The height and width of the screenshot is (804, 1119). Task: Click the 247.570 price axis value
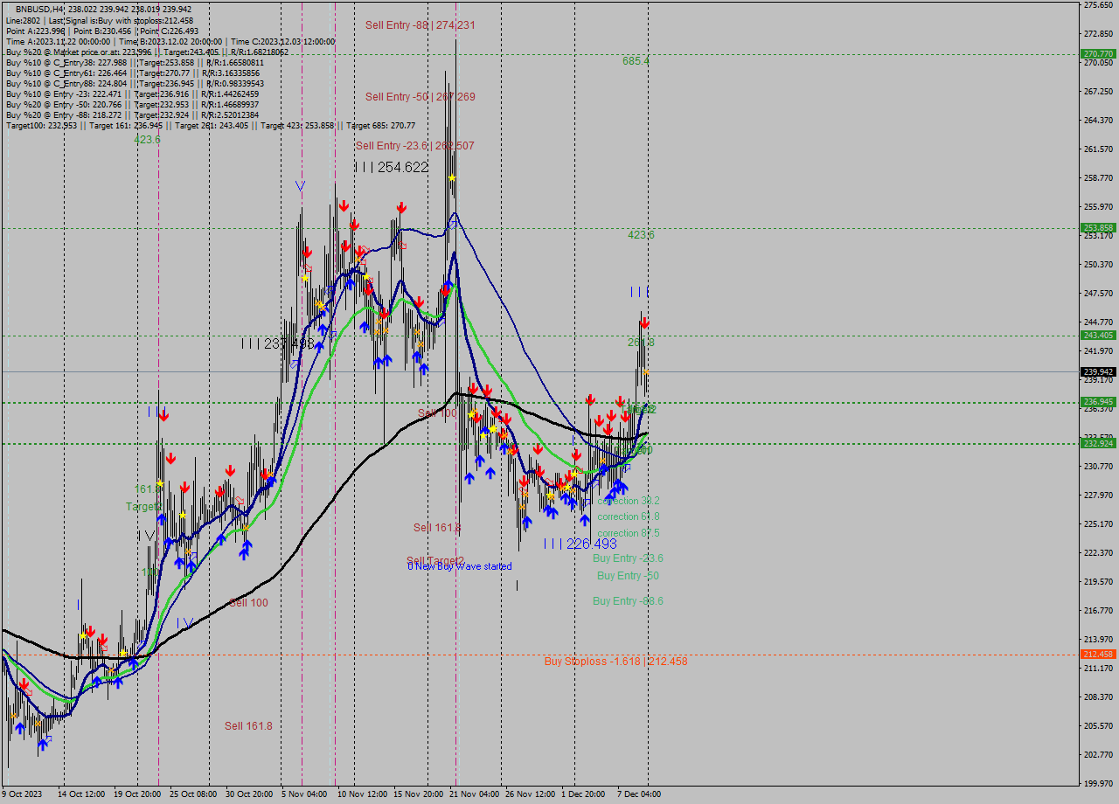click(1098, 294)
